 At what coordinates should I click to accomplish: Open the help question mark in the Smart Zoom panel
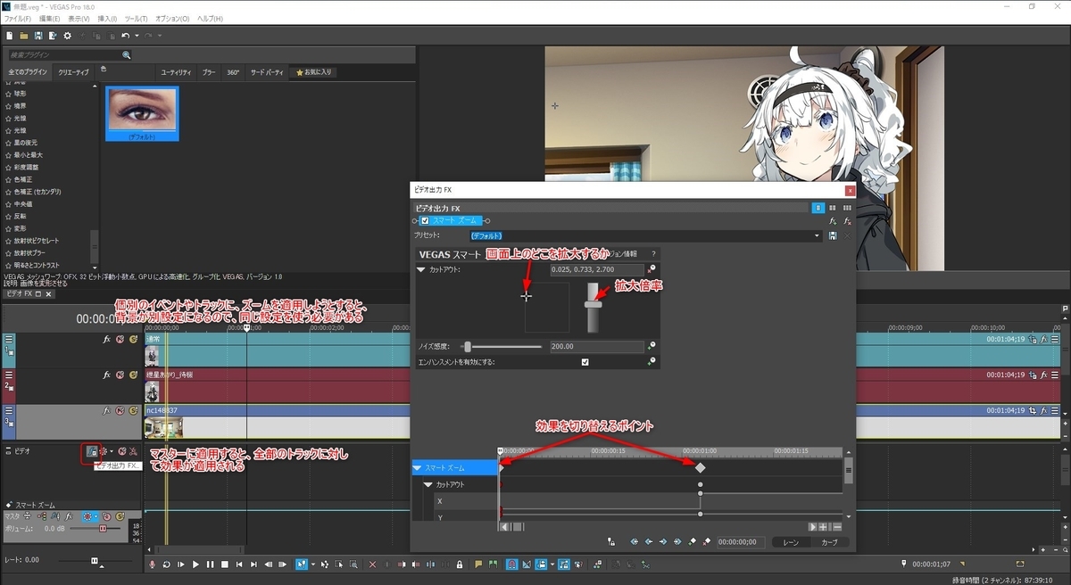click(x=653, y=254)
